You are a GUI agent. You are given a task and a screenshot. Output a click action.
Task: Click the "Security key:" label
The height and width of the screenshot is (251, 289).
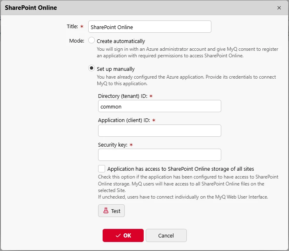(113, 145)
